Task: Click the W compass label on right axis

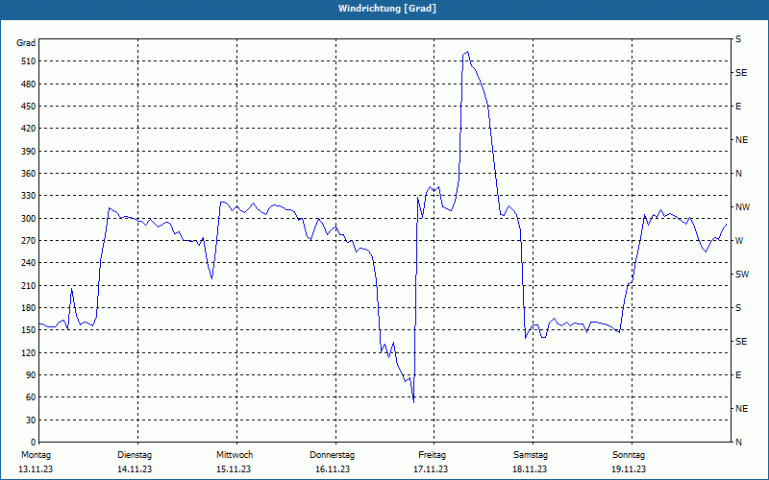Action: click(739, 241)
